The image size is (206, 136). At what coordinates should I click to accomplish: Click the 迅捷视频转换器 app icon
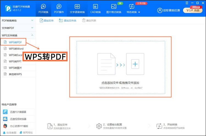[5, 119]
